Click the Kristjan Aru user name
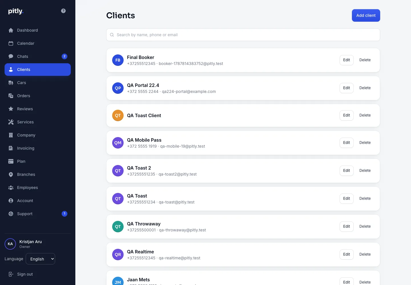The height and width of the screenshot is (285, 411). click(x=31, y=242)
